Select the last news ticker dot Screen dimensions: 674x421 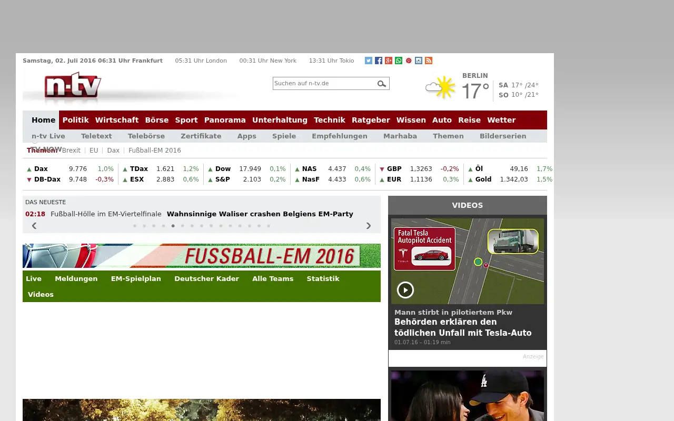tap(269, 226)
